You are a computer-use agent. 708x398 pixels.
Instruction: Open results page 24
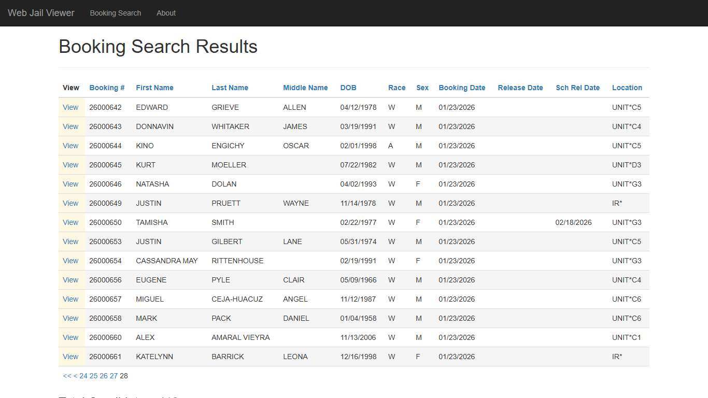pos(83,376)
